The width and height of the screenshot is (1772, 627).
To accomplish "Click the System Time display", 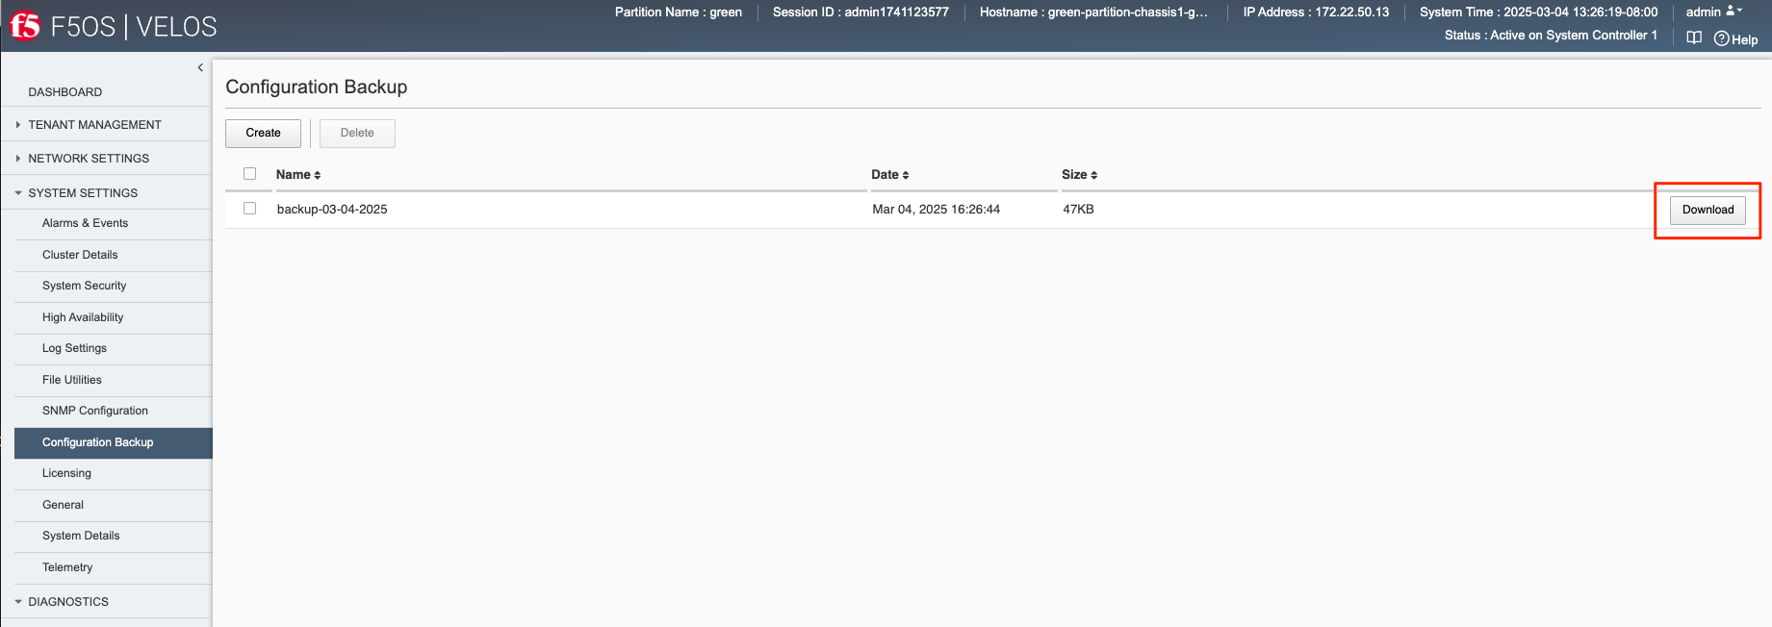I will 1538,13.
